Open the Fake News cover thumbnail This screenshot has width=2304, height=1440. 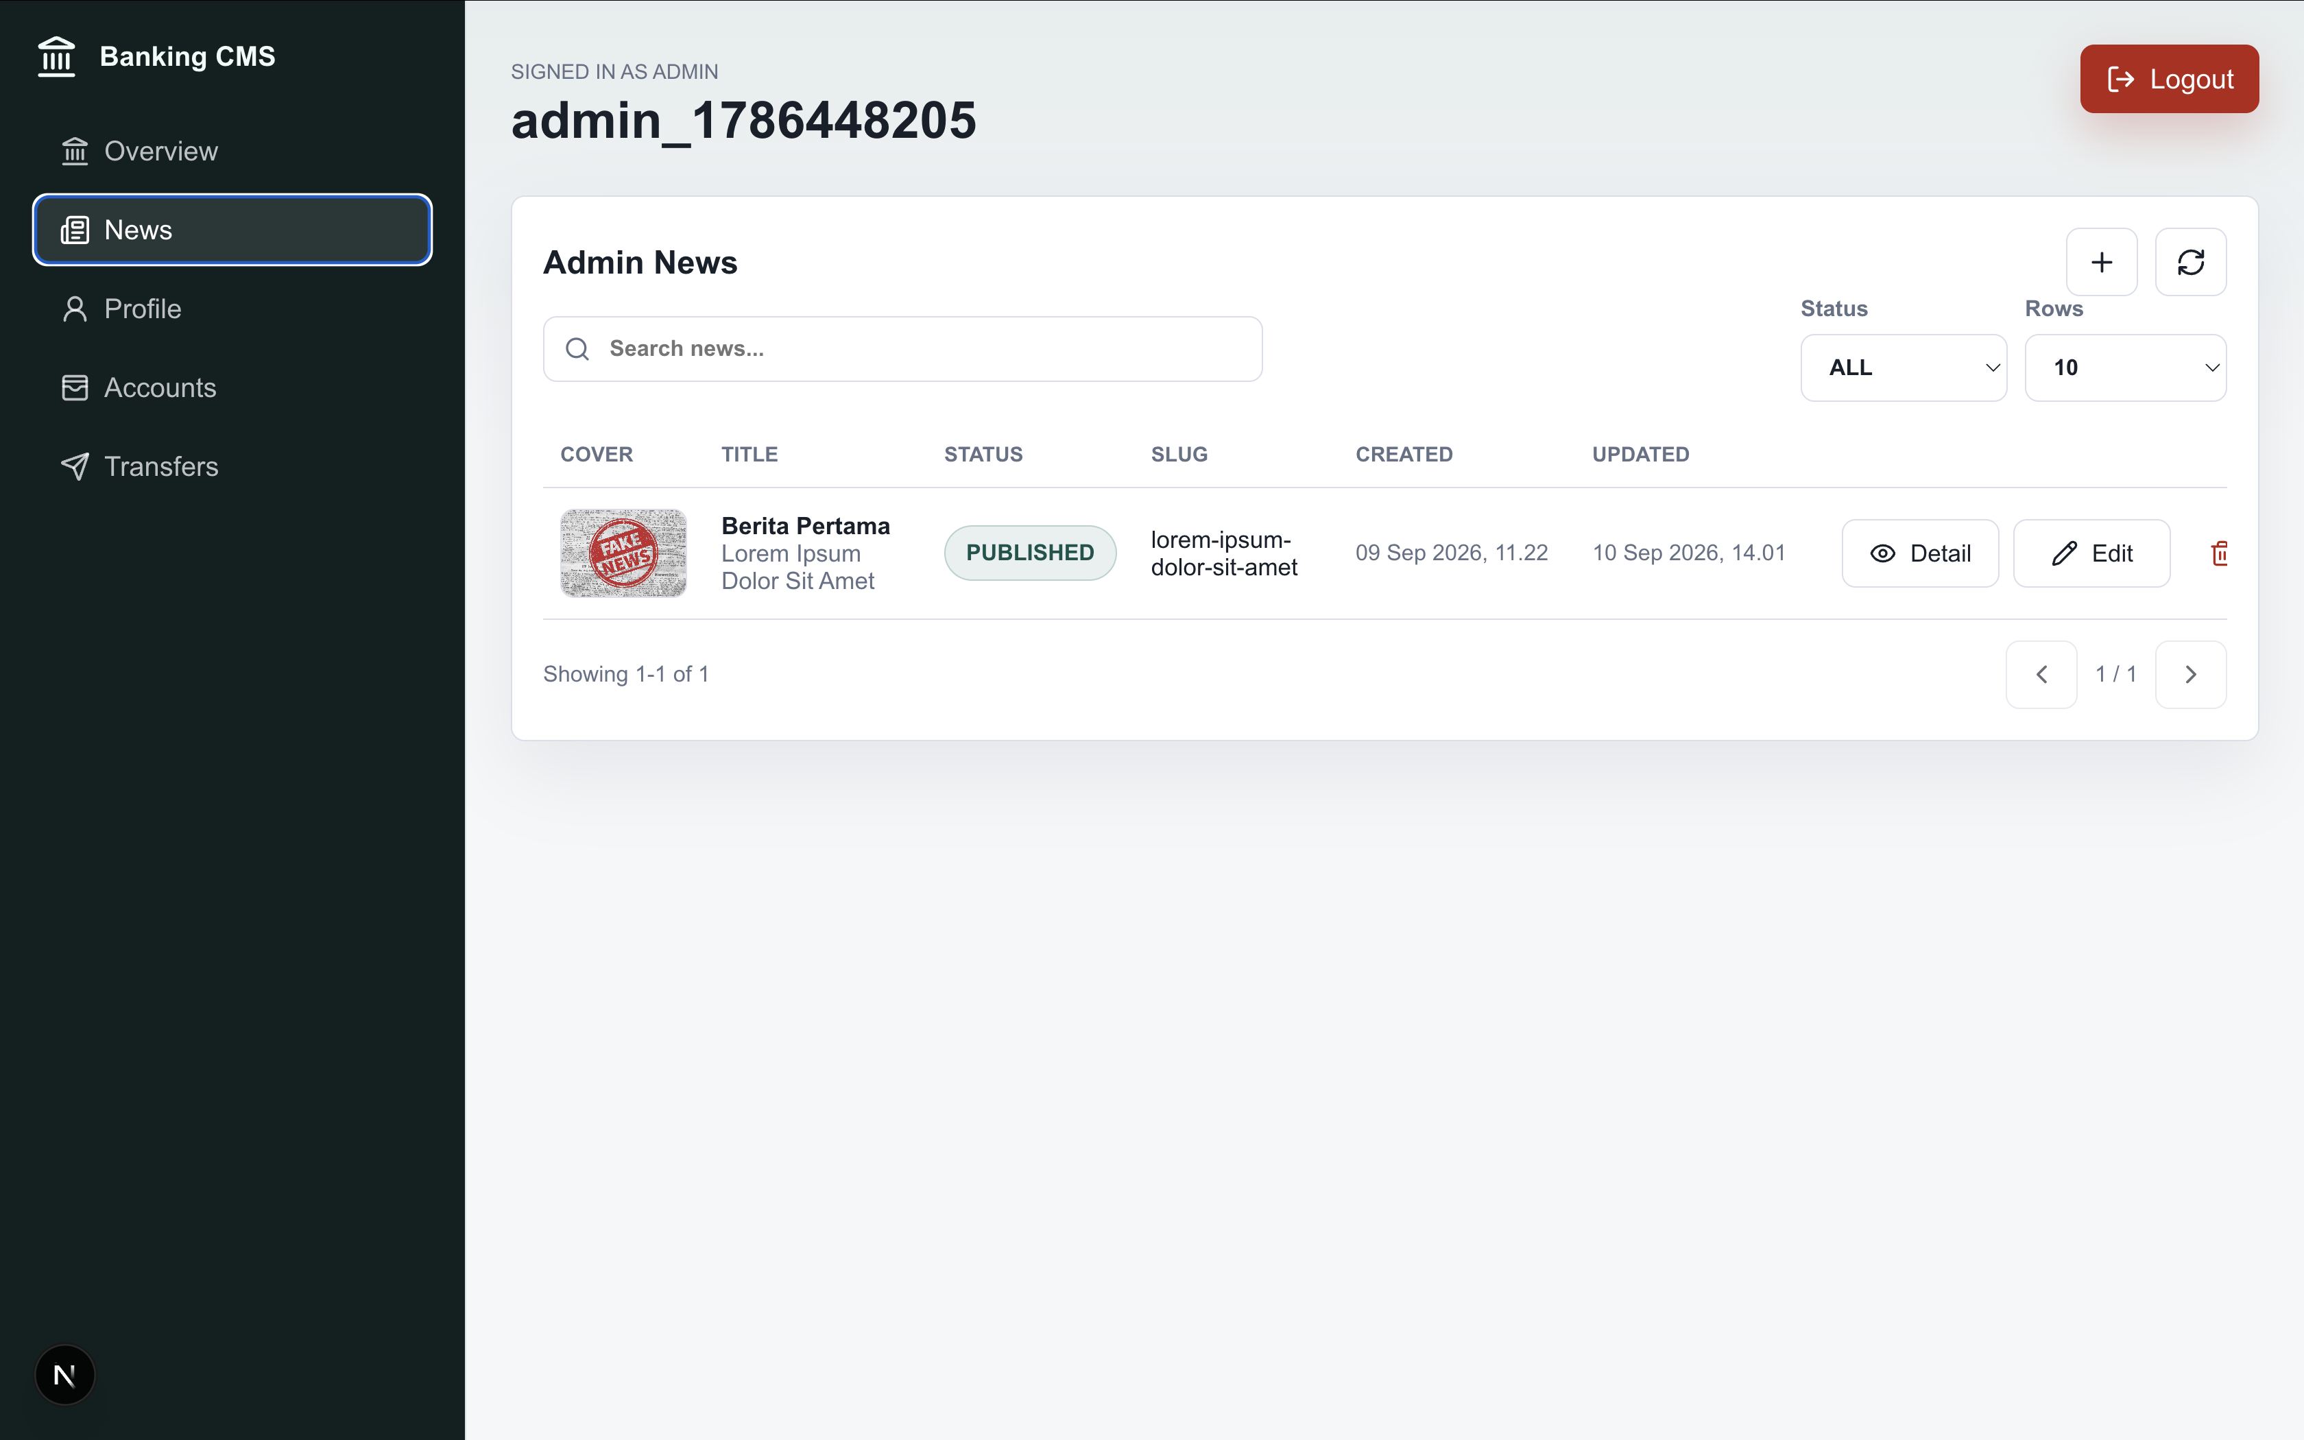click(623, 553)
